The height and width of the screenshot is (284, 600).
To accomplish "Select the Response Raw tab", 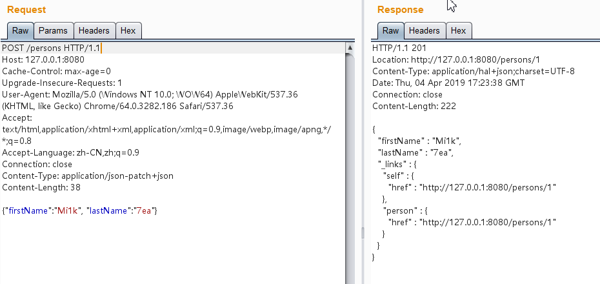I will coord(390,30).
